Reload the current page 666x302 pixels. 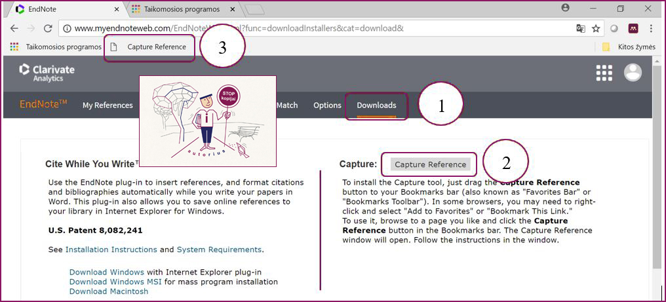[x=47, y=29]
